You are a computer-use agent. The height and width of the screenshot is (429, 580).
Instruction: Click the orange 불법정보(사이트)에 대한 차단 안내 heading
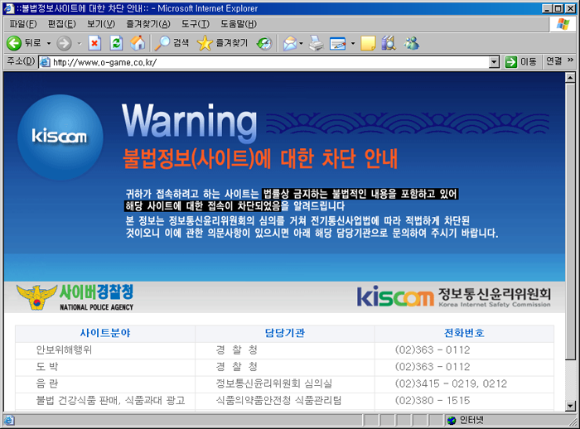[x=260, y=159]
